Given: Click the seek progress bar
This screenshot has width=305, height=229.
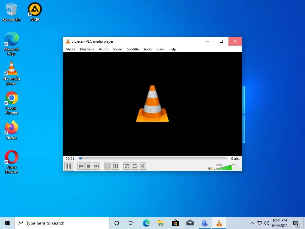Looking at the screenshot, I should click(153, 159).
